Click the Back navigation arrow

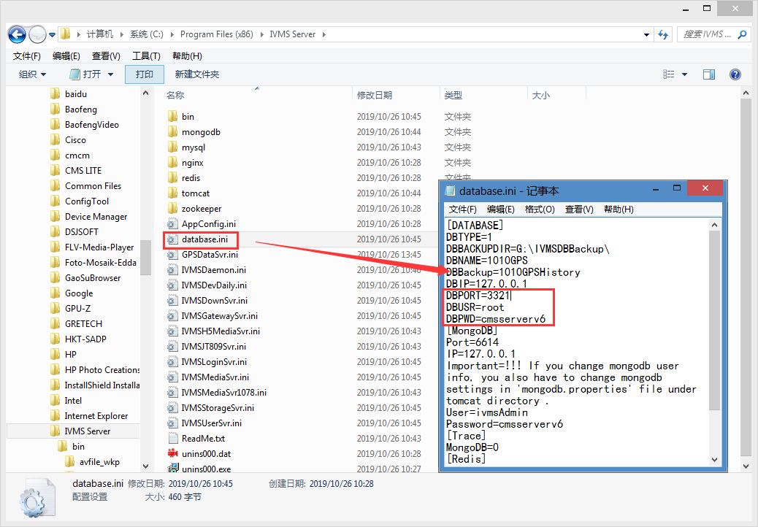pos(18,34)
